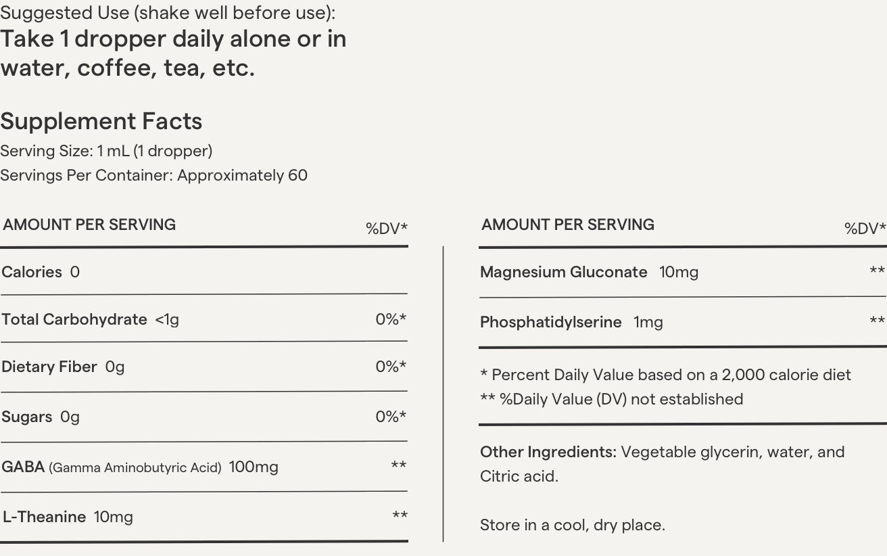Click the Magnesium Gluconate 10mg ingredient

(589, 272)
